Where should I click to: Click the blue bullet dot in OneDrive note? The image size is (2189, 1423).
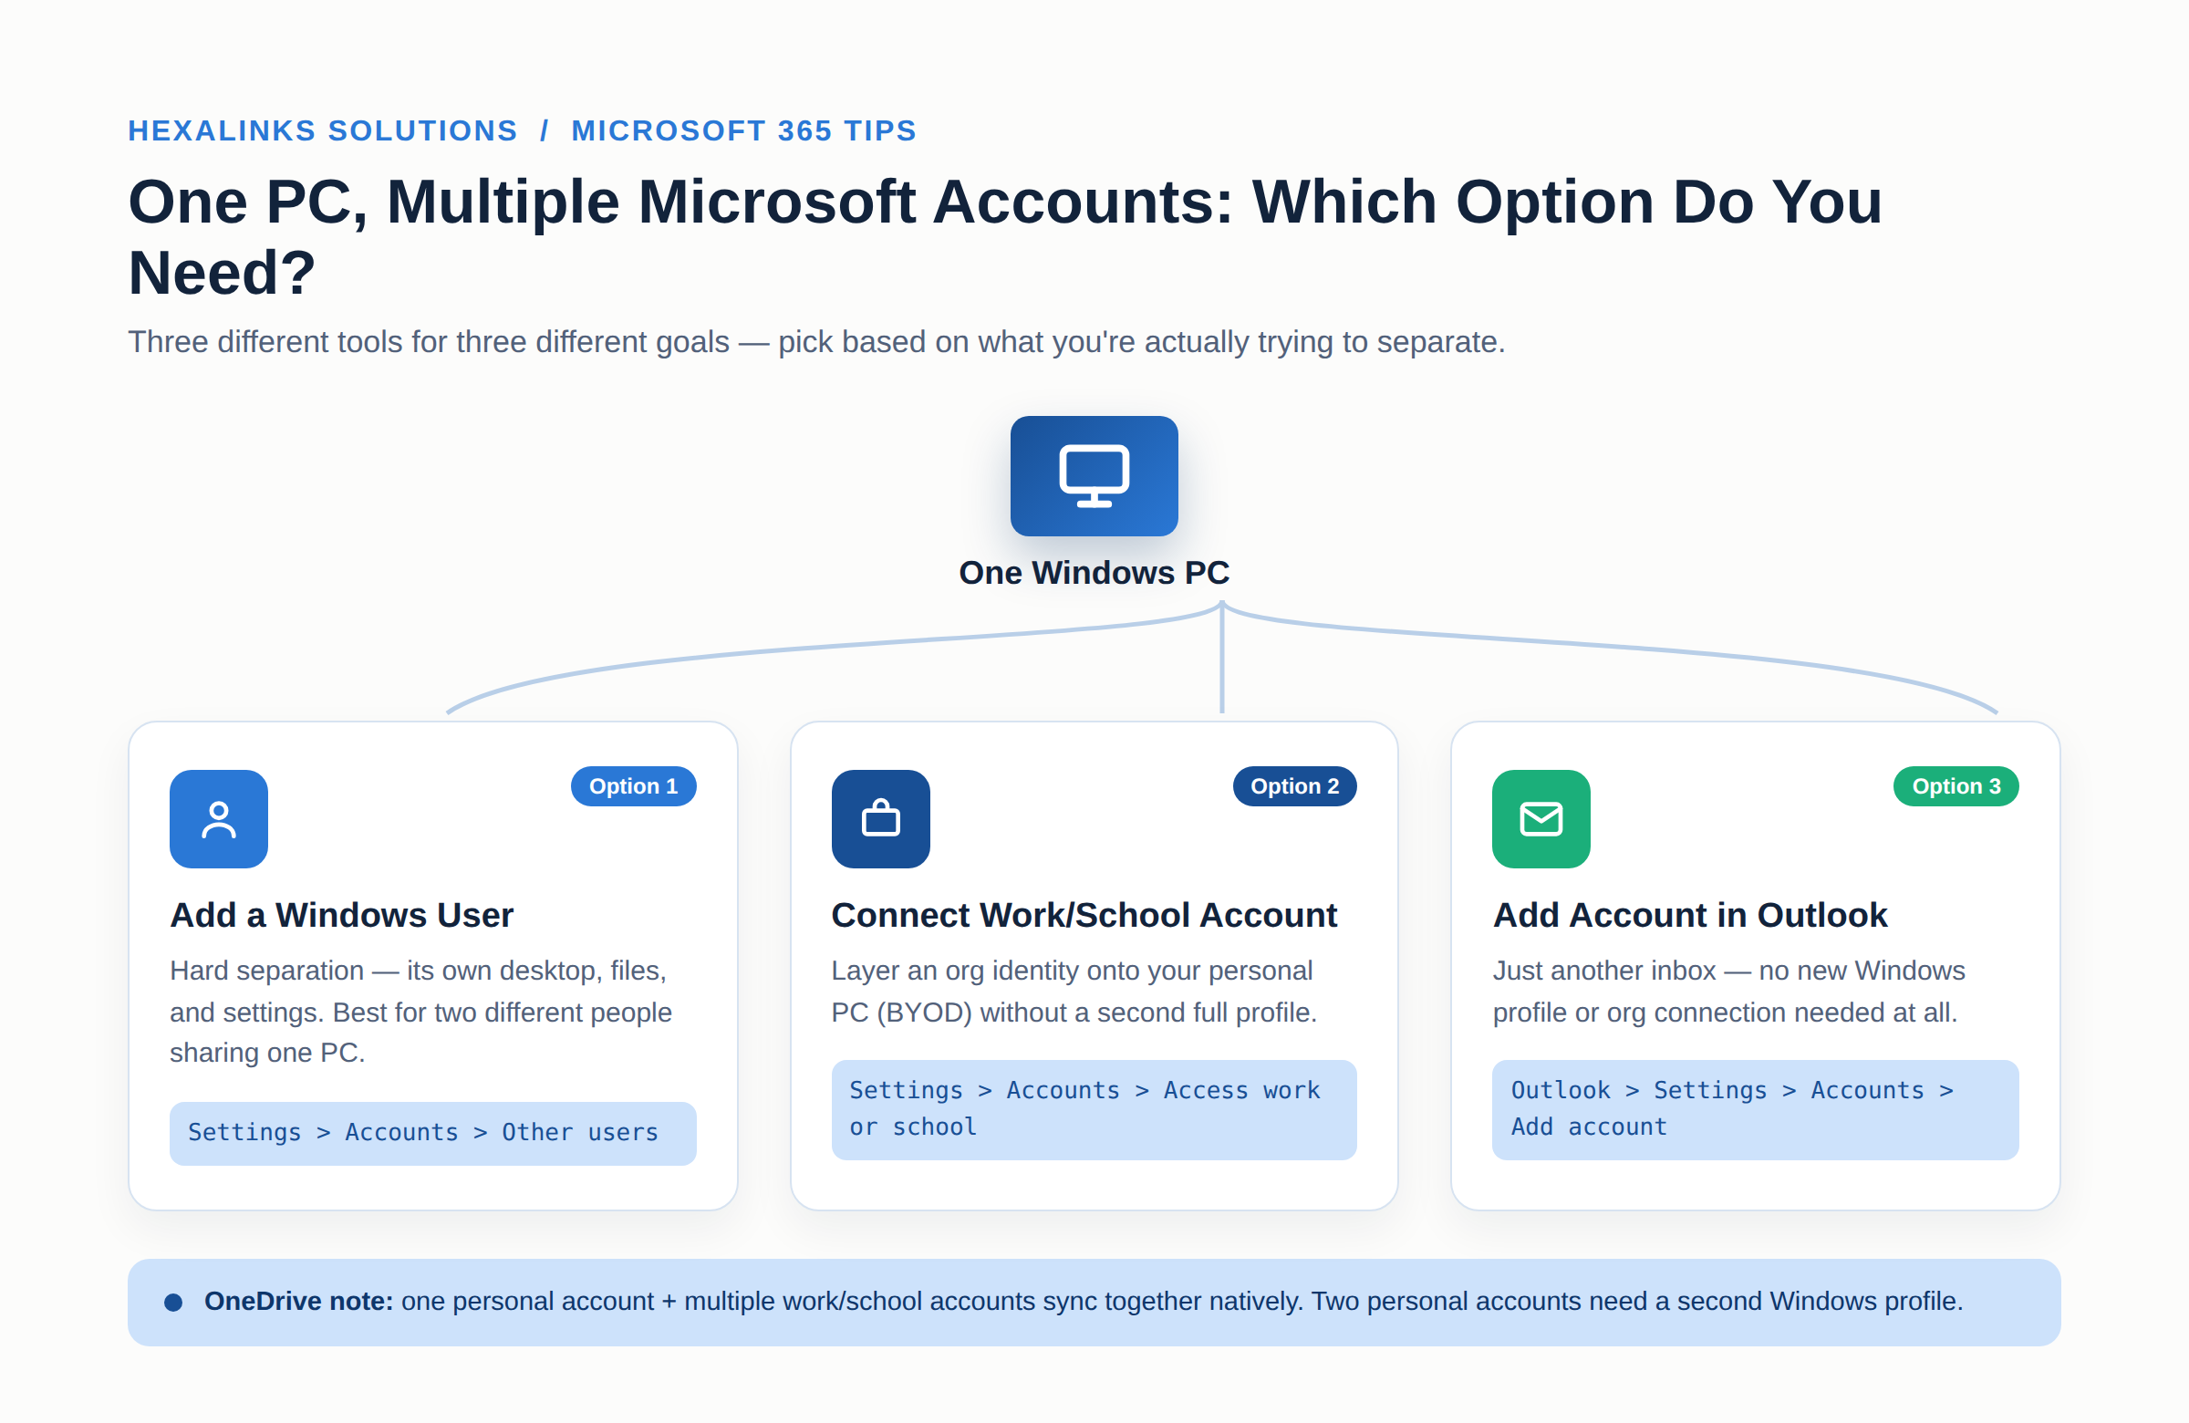point(173,1302)
